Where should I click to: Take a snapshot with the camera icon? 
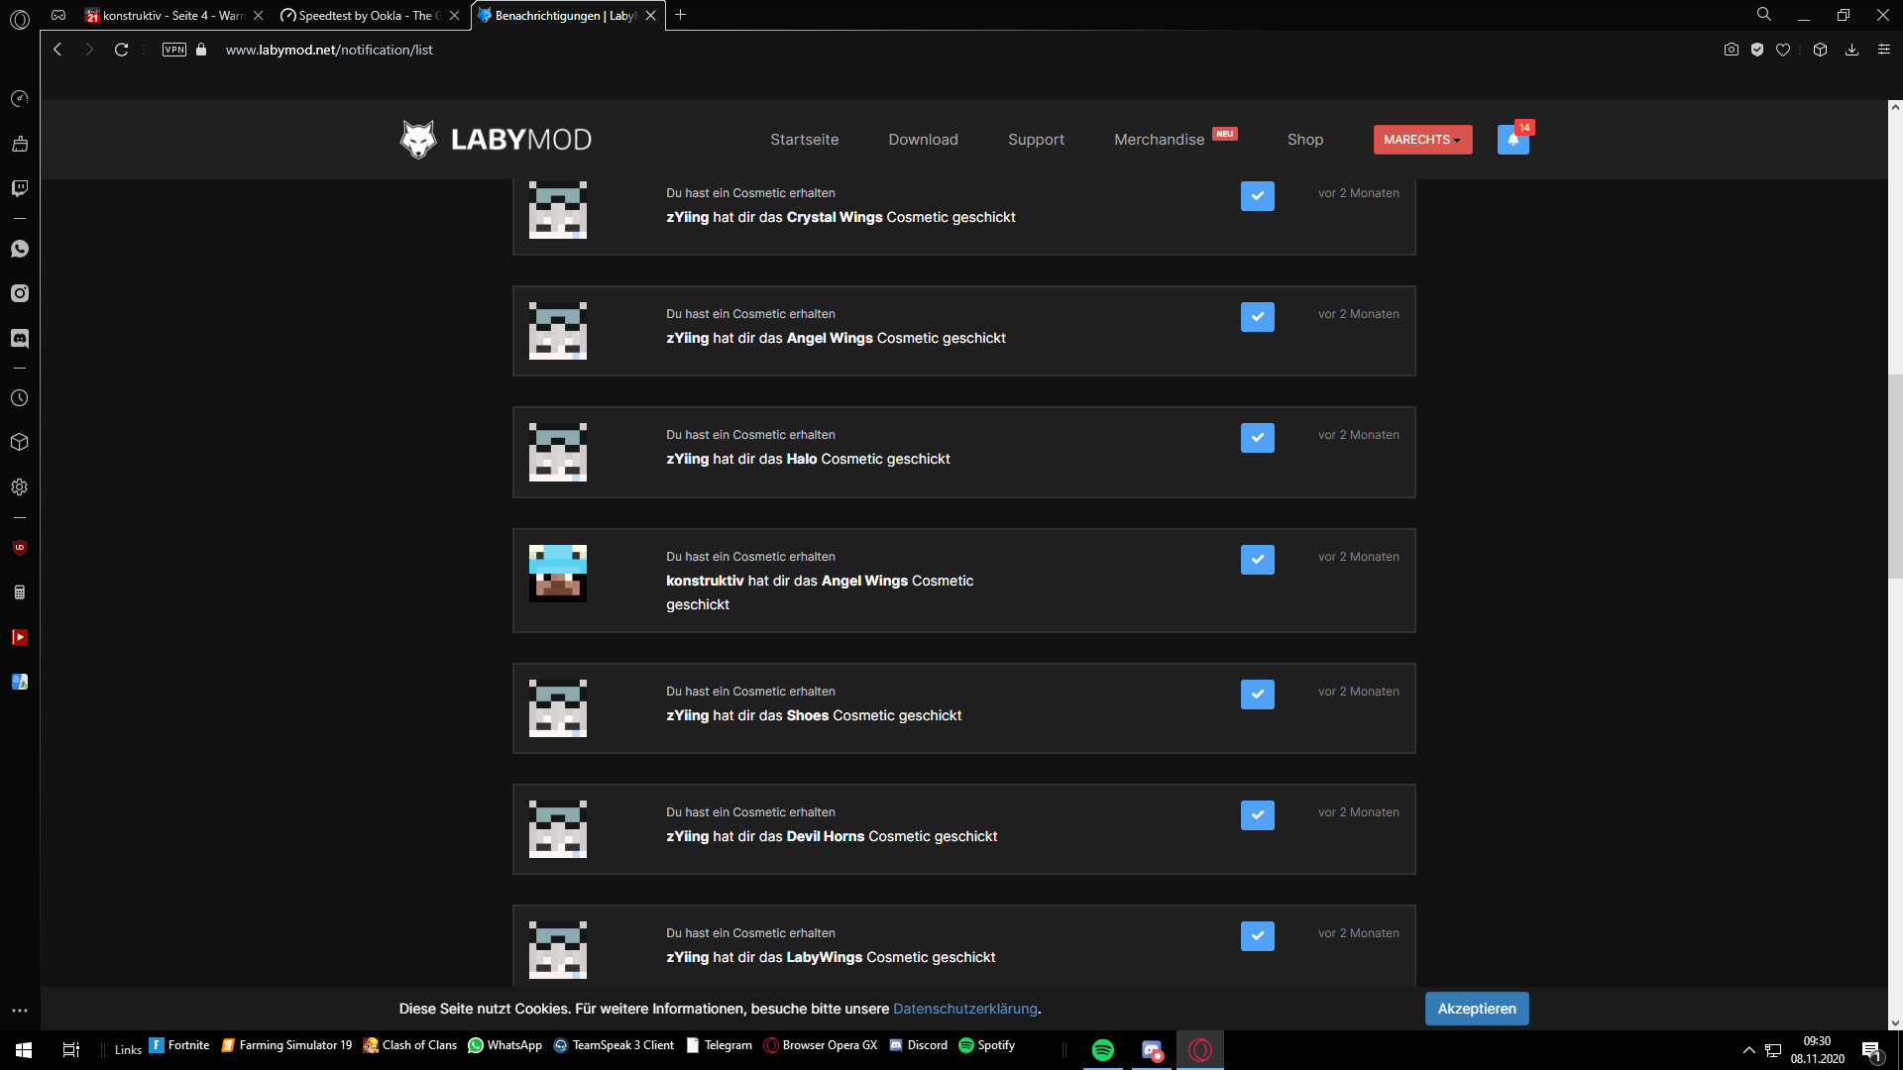(1731, 50)
